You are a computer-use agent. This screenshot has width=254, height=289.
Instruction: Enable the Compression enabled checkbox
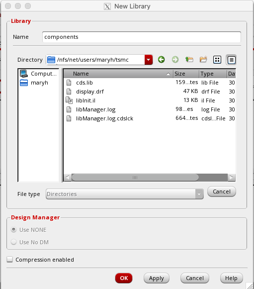pos(9,259)
